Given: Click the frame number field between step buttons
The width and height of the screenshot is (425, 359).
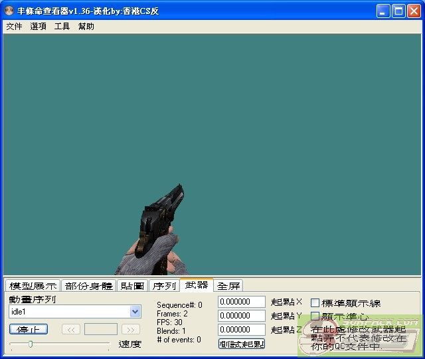Looking at the screenshot, I should (x=101, y=330).
